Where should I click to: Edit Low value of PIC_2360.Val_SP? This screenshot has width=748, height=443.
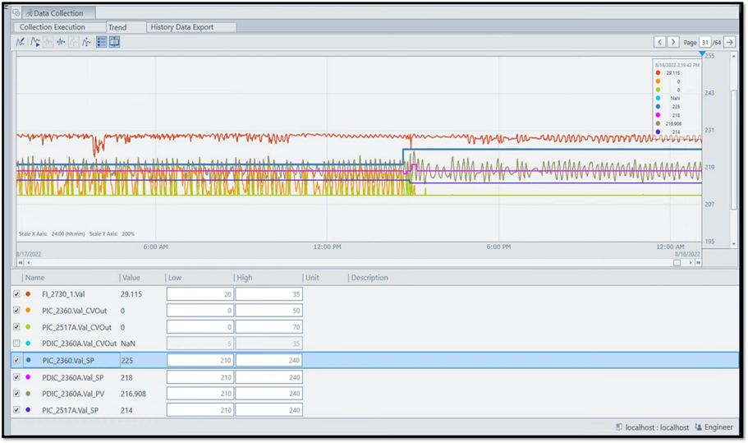(200, 360)
